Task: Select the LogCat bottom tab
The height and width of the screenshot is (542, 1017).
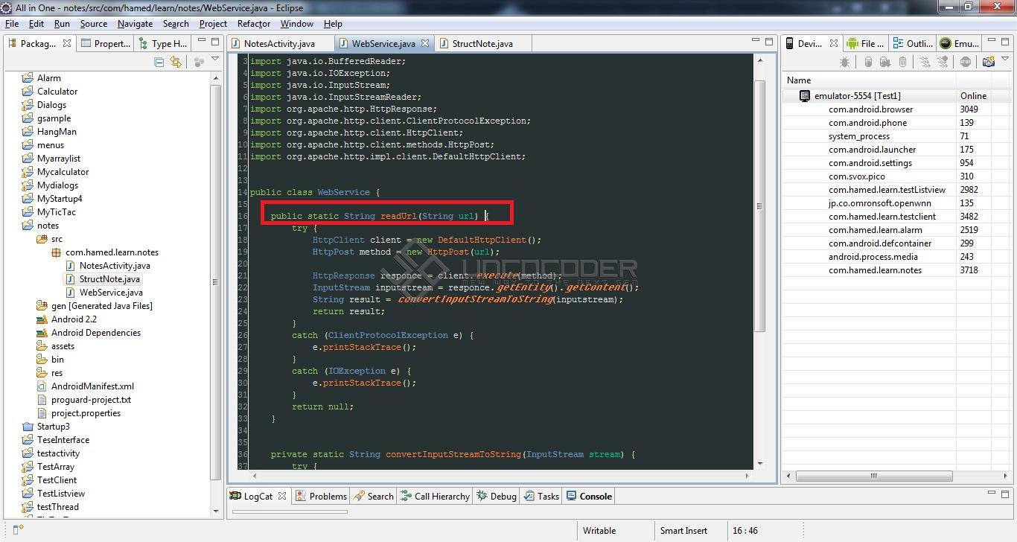Action: tap(258, 496)
